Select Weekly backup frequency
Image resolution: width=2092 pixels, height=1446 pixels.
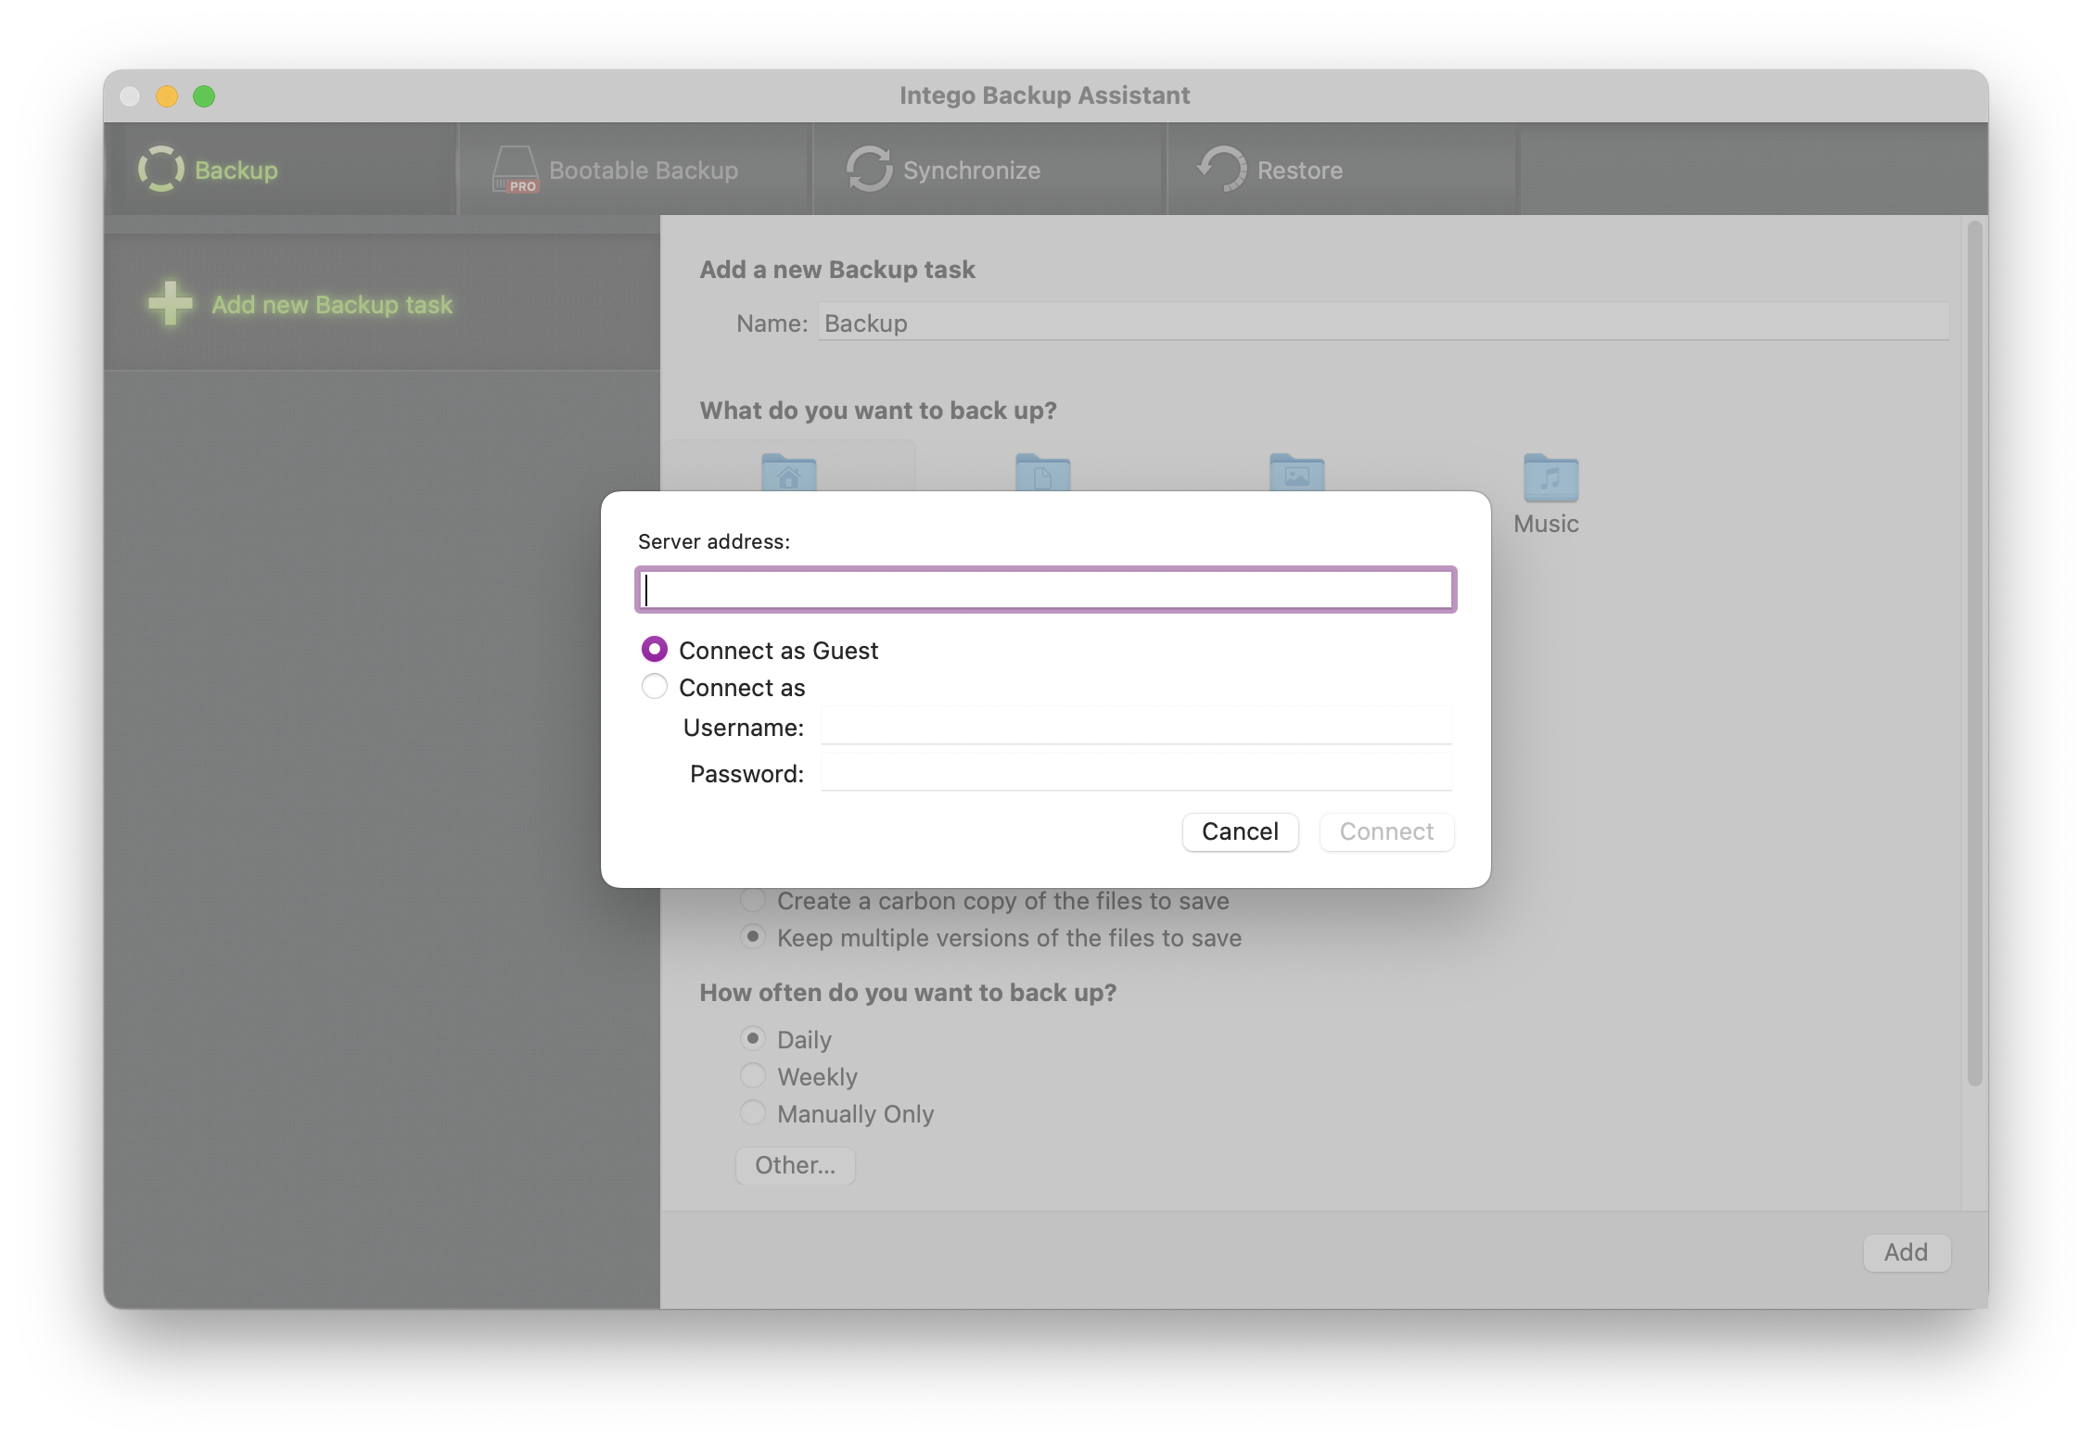click(753, 1075)
